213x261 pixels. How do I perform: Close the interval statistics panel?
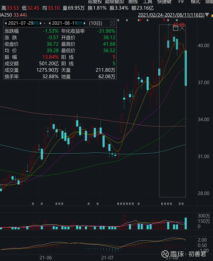coord(113,23)
